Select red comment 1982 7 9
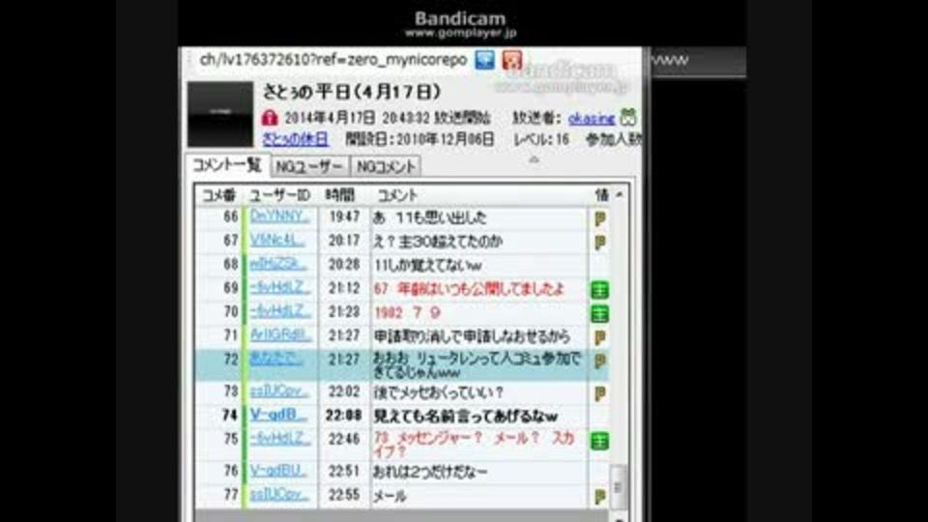The height and width of the screenshot is (522, 928). click(x=407, y=312)
